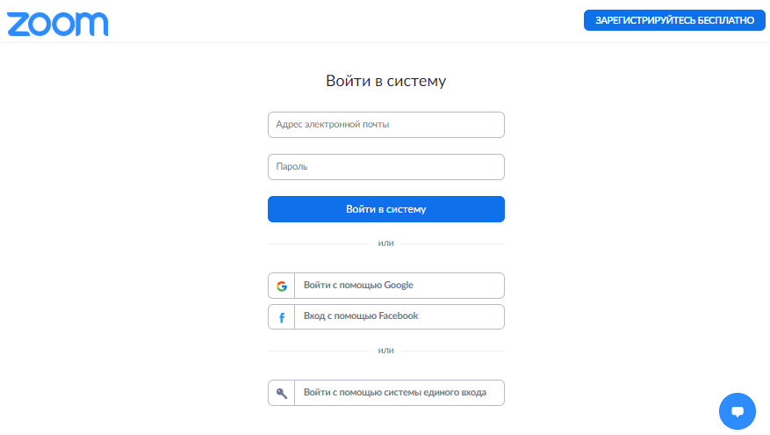Focus the 'Пароль' input field
This screenshot has height=435, width=770.
click(x=386, y=167)
